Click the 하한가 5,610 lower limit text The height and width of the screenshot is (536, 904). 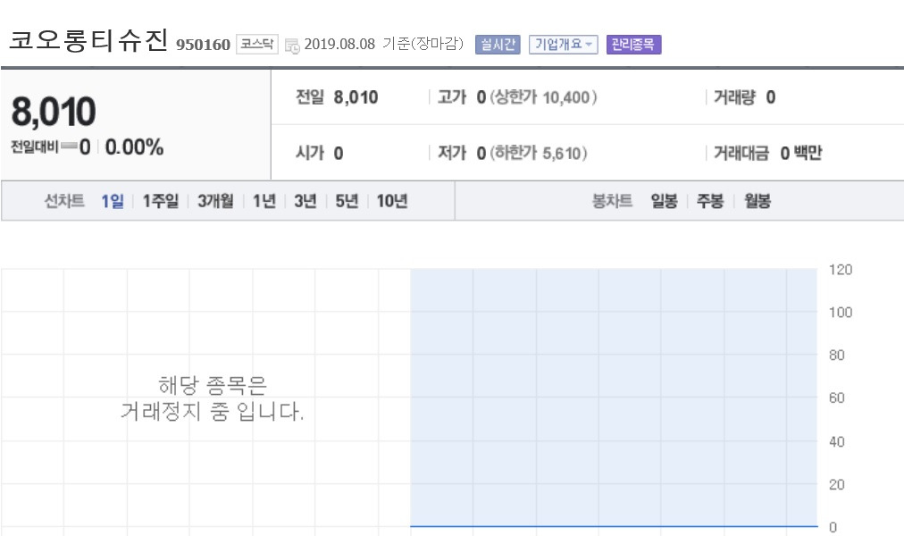click(539, 154)
